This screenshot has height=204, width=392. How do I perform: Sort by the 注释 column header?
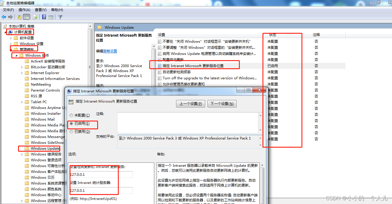tap(316, 35)
